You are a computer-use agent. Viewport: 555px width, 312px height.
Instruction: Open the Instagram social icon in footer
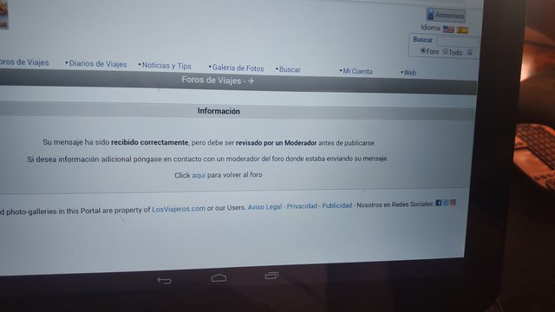(453, 202)
